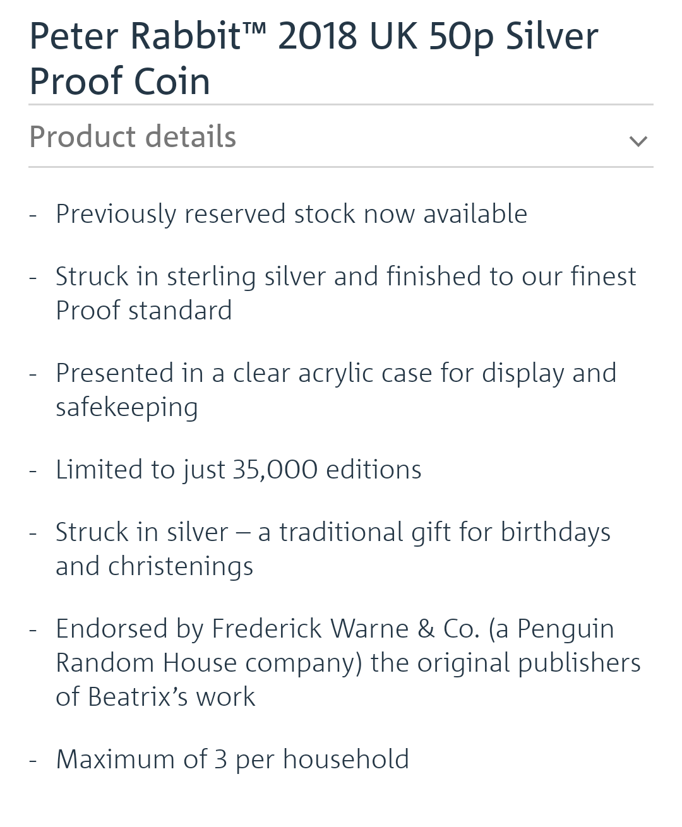Image resolution: width=682 pixels, height=827 pixels.
Task: Select the 'traditional gift for birthdays' bullet
Action: (333, 549)
